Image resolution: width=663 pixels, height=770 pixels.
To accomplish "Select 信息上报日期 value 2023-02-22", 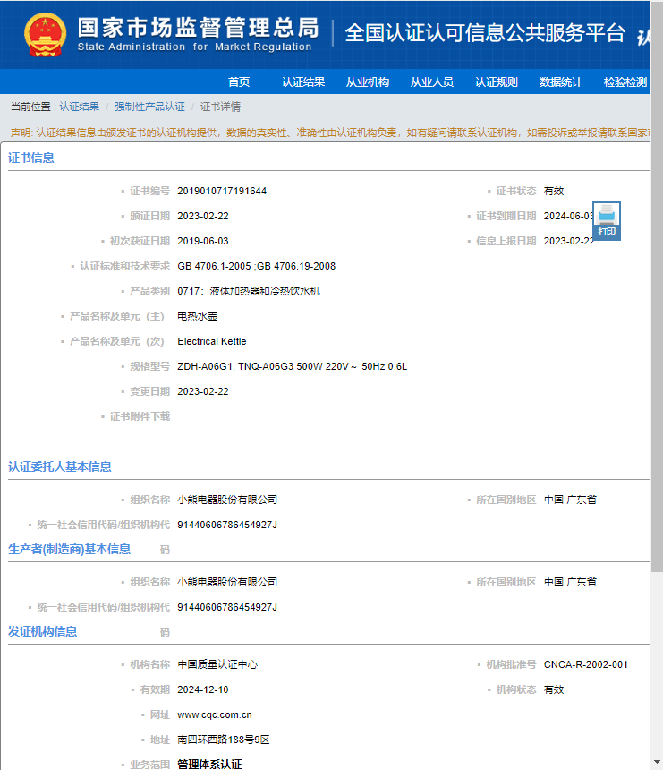I will click(569, 241).
